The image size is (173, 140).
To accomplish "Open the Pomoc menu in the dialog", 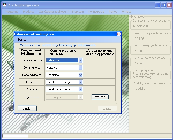I will point(22,40).
